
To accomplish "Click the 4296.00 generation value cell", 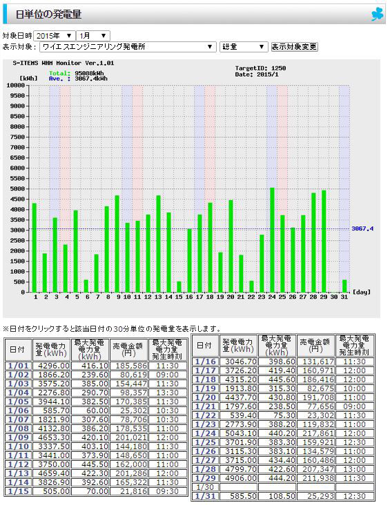I will tap(52, 366).
